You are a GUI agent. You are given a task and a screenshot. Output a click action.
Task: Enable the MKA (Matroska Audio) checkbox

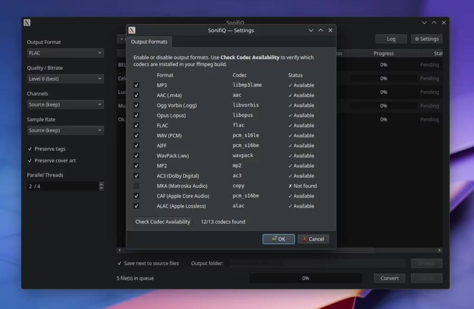tap(137, 186)
